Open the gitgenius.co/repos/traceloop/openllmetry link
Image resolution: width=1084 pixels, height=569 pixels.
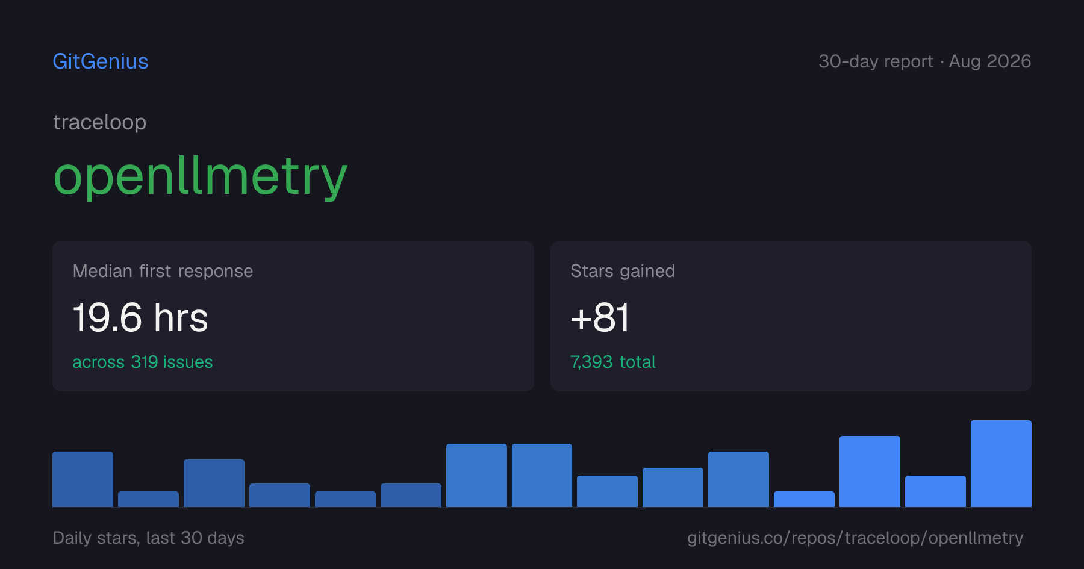tap(855, 538)
